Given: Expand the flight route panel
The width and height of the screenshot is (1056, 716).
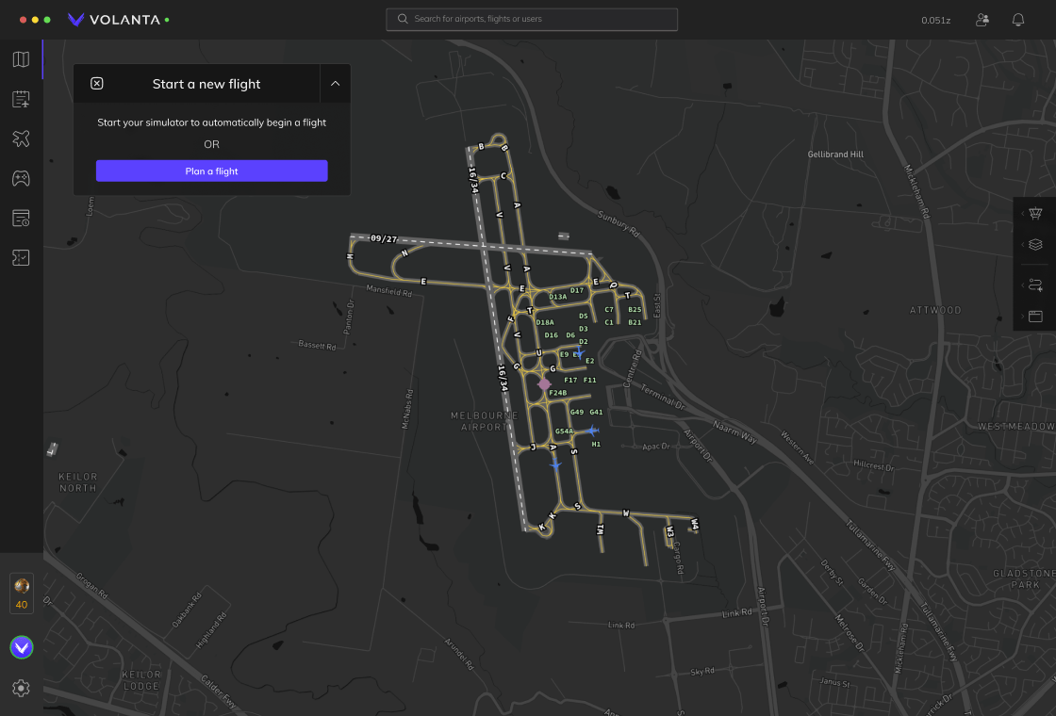Looking at the screenshot, I should pyautogui.click(x=1035, y=285).
